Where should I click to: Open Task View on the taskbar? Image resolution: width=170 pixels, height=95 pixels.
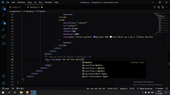click(15, 93)
